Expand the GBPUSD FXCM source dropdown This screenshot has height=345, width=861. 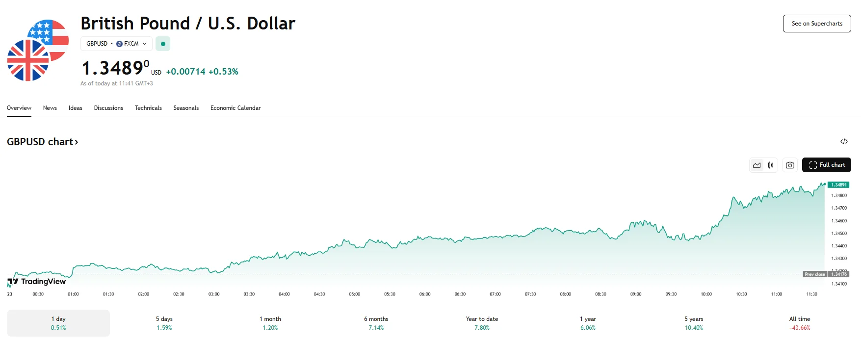click(x=116, y=44)
